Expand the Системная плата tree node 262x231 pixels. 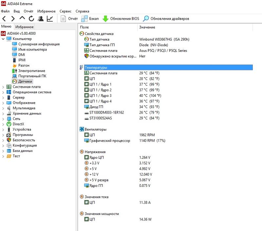click(3, 87)
